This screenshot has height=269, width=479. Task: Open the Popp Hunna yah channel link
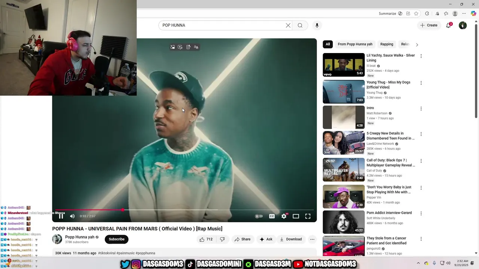tap(80, 237)
